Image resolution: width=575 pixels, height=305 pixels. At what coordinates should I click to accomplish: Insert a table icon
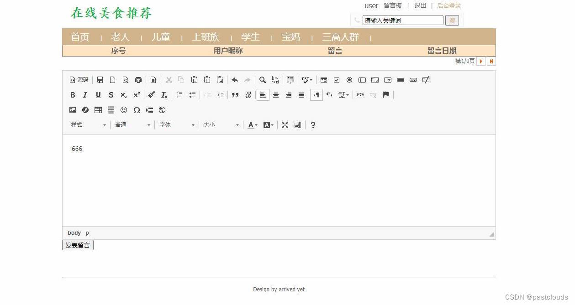[x=98, y=110]
